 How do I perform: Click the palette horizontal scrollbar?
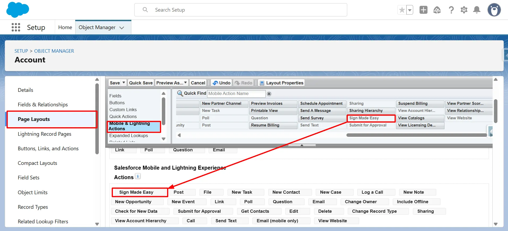[416, 135]
